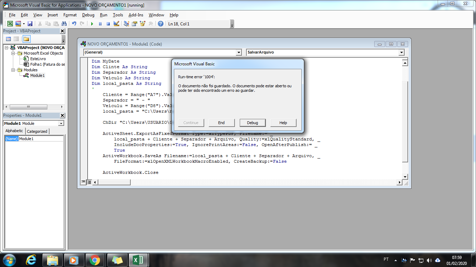Open the Tools menu
The width and height of the screenshot is (476, 267).
(x=118, y=15)
